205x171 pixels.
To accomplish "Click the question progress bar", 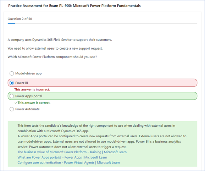I will pyautogui.click(x=102, y=23).
